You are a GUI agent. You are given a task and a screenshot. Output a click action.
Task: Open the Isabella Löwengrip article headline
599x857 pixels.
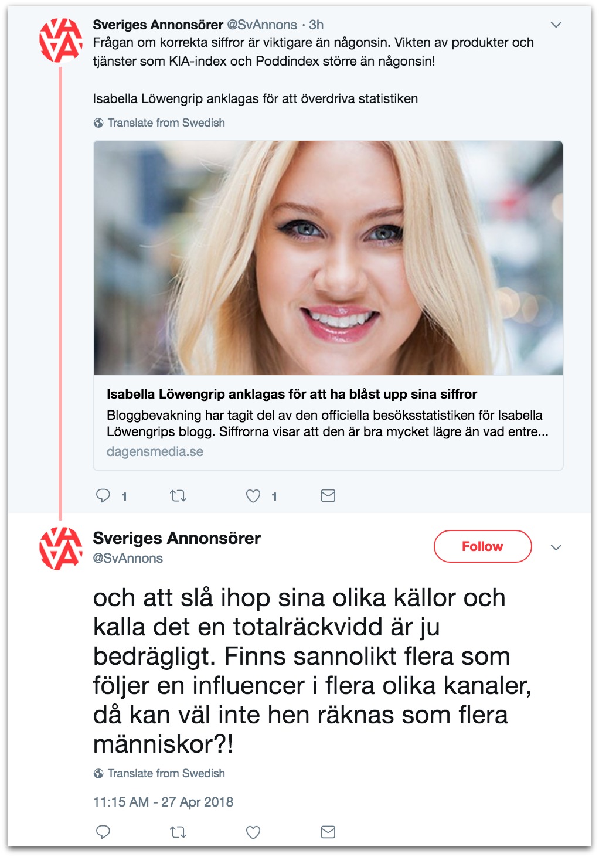[292, 394]
